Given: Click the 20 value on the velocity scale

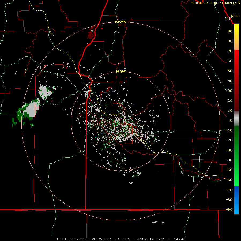Looking at the screenshot, I should click(x=230, y=100).
